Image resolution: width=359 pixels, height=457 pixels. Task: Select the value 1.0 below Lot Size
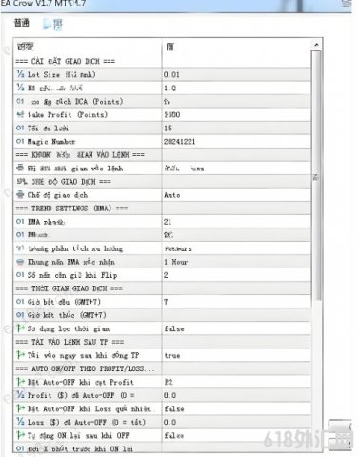click(170, 89)
